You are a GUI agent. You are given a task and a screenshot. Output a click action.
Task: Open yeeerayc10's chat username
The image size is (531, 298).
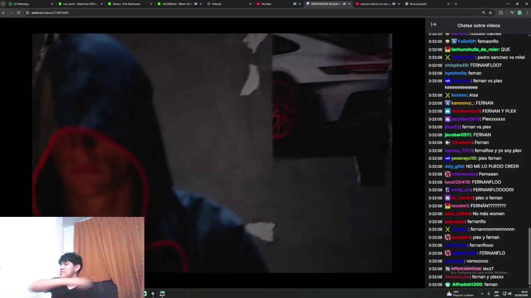point(464,159)
